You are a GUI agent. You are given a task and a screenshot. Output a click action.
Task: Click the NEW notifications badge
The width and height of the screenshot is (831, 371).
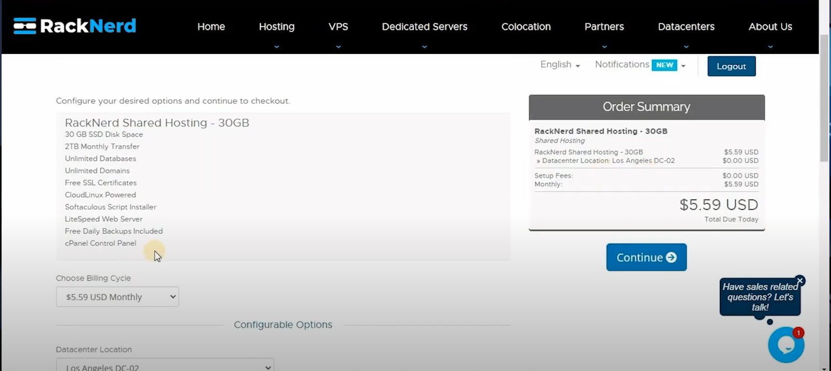click(664, 65)
